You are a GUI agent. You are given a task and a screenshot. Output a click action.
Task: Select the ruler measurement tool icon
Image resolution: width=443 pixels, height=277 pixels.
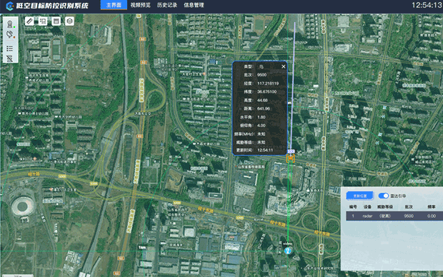tap(29, 21)
